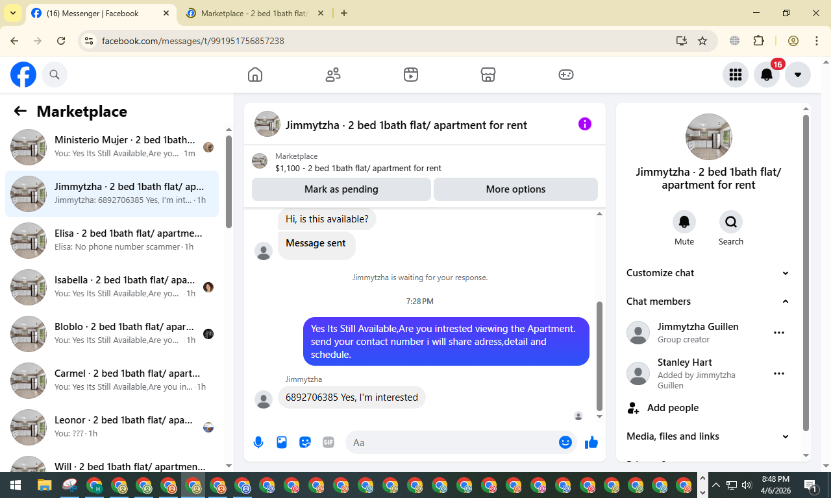This screenshot has width=831, height=498.
Task: Go to the Home feed icon
Action: coord(255,75)
